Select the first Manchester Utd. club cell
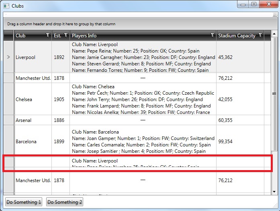This screenshot has height=211, width=280. (x=33, y=78)
